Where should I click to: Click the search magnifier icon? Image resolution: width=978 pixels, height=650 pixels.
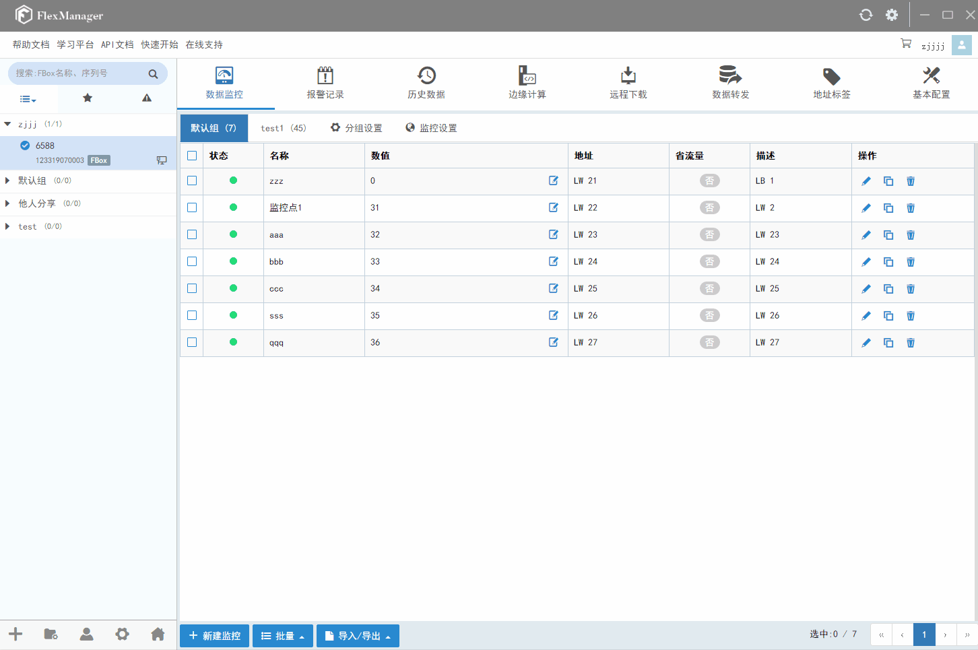[x=154, y=74]
